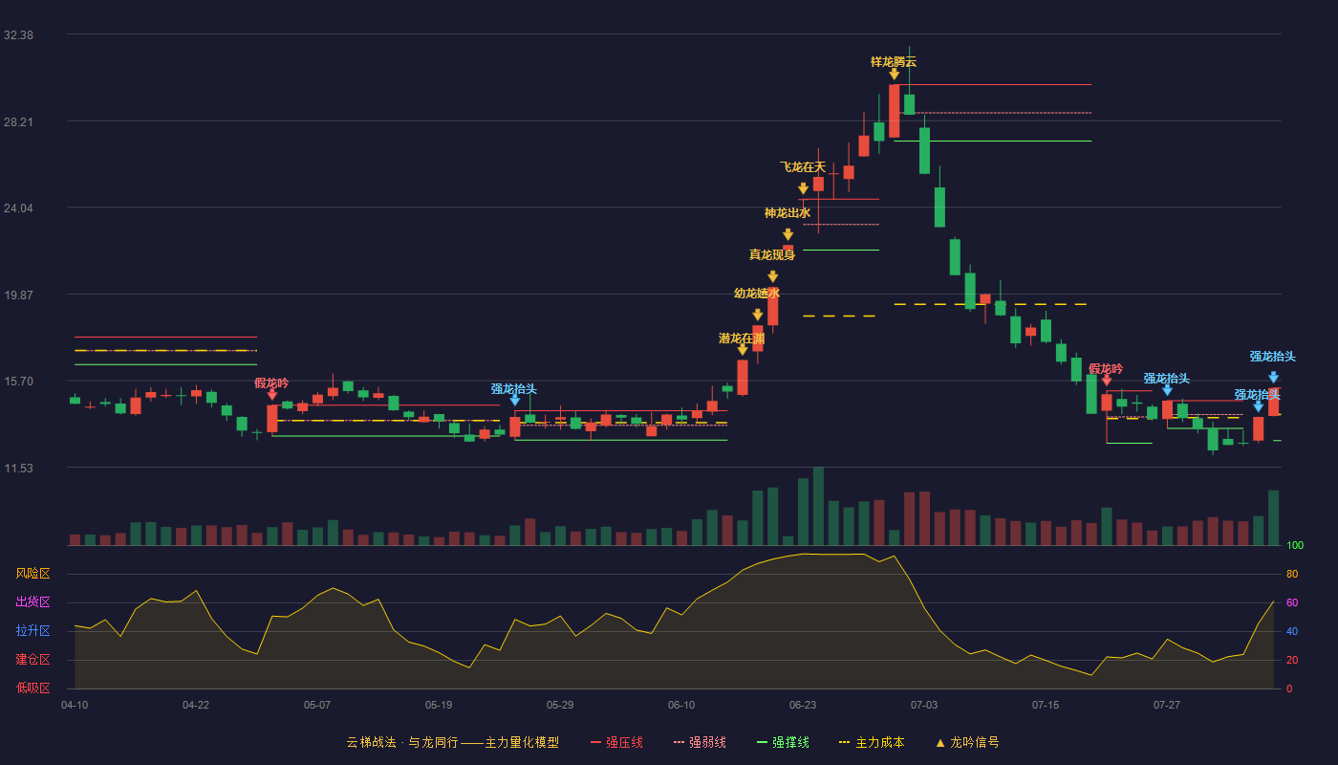Click the last volume bar on the right
Viewport: 1338px width, 765px height.
(1273, 517)
